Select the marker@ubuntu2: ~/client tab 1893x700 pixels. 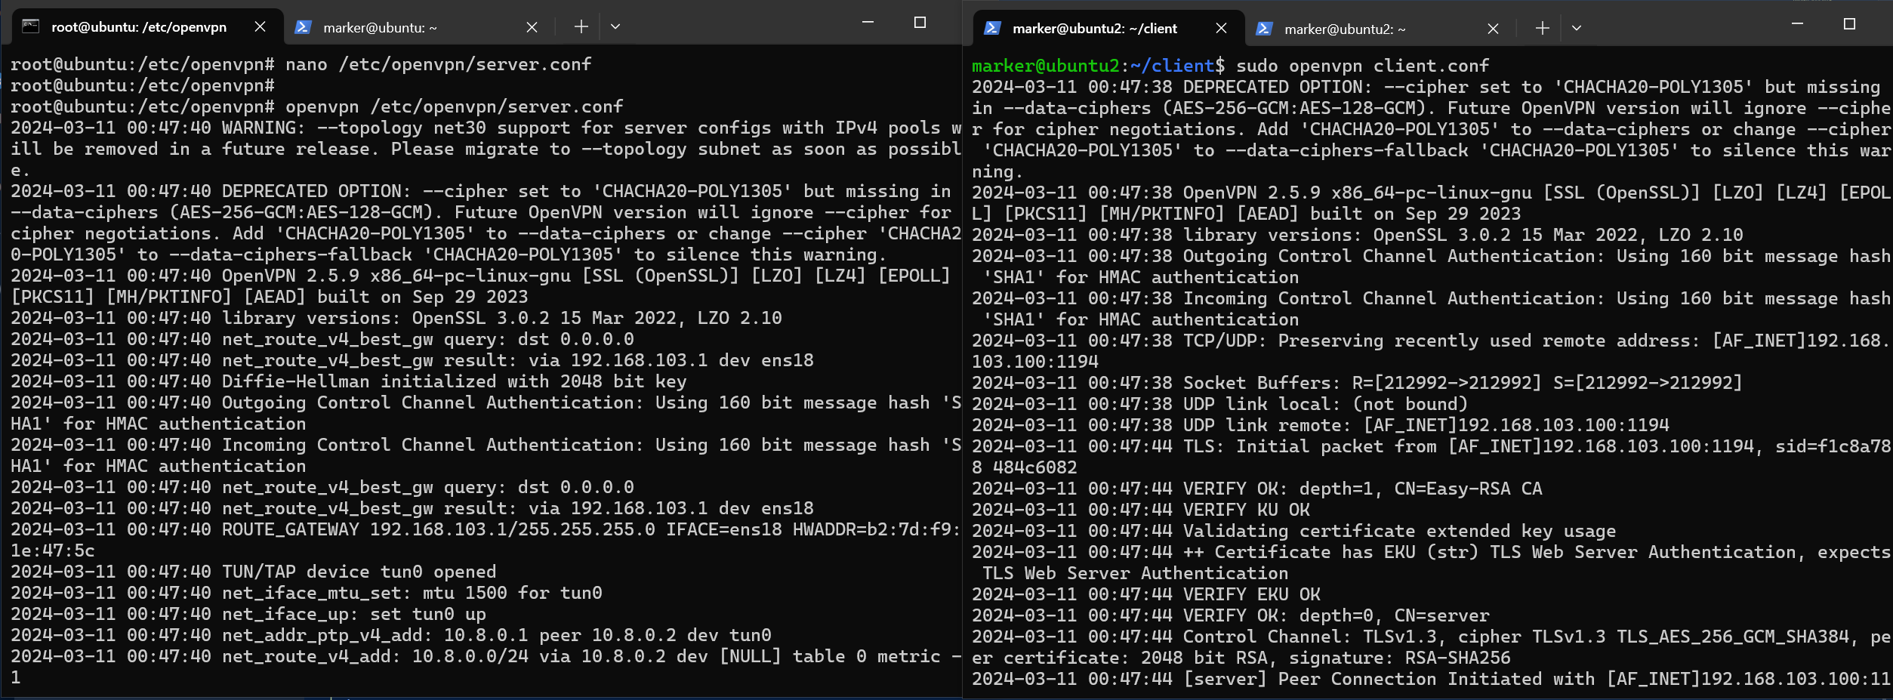1094,29
